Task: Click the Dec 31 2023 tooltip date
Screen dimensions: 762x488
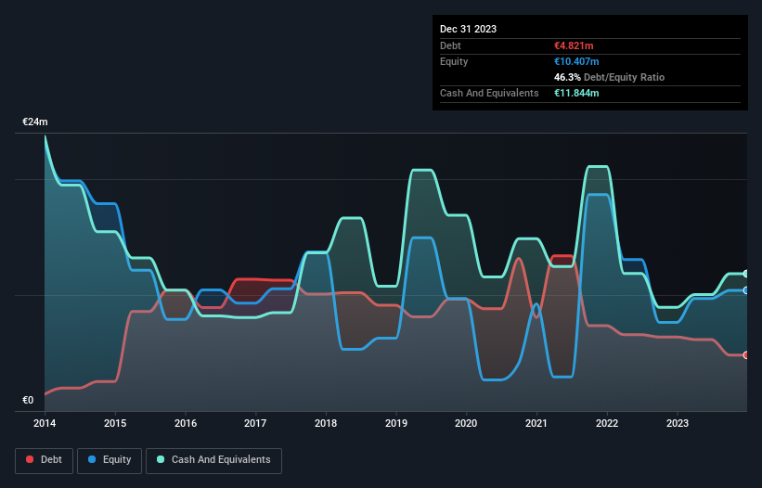Action: 468,29
